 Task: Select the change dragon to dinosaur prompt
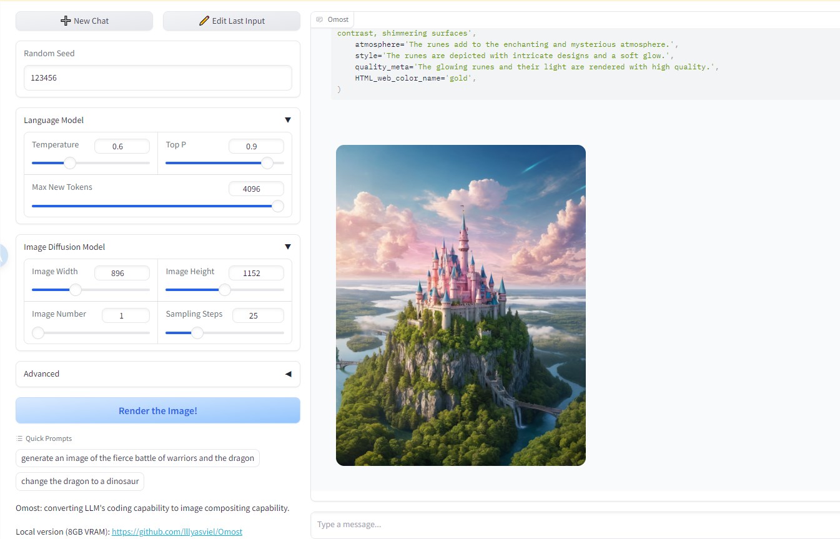80,481
